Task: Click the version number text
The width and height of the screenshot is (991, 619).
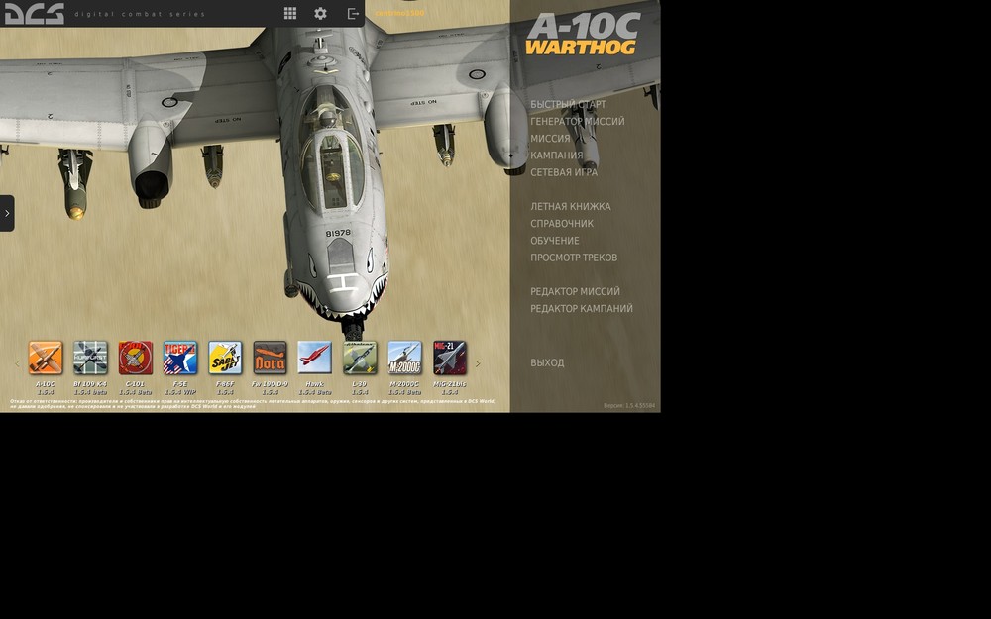Action: point(629,405)
